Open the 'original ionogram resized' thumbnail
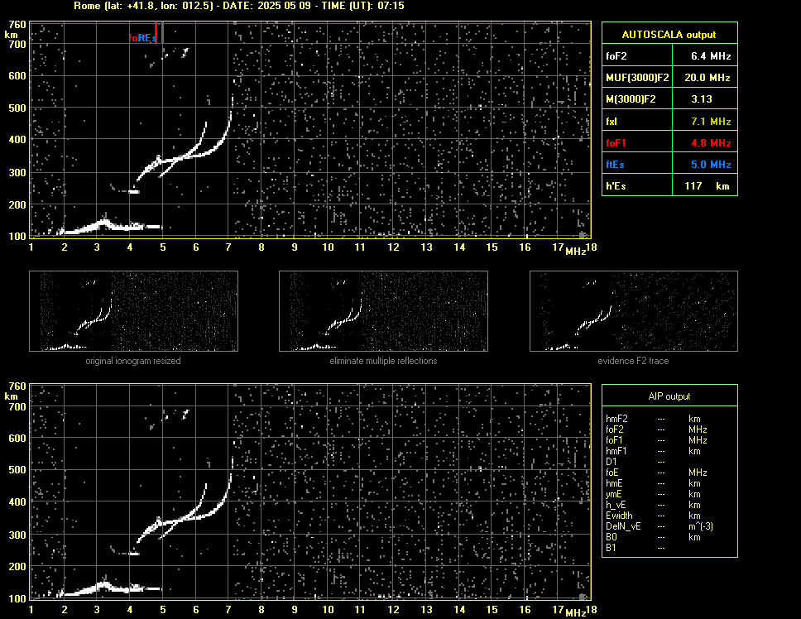Viewport: 801px width, 619px height. 133,311
